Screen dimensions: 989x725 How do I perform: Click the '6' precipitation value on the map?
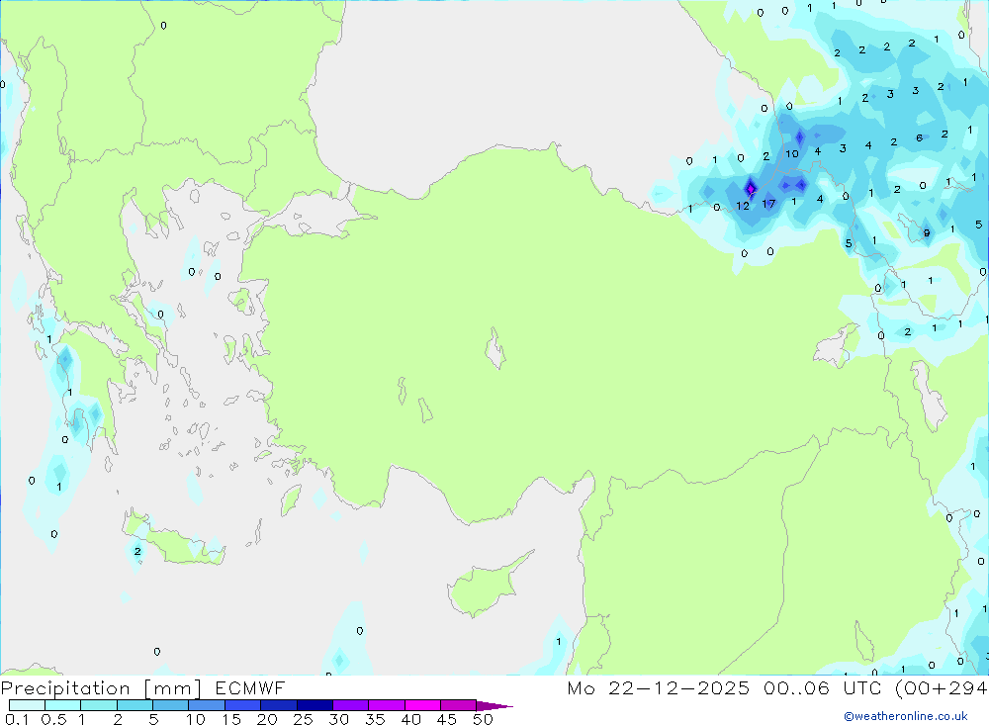919,137
